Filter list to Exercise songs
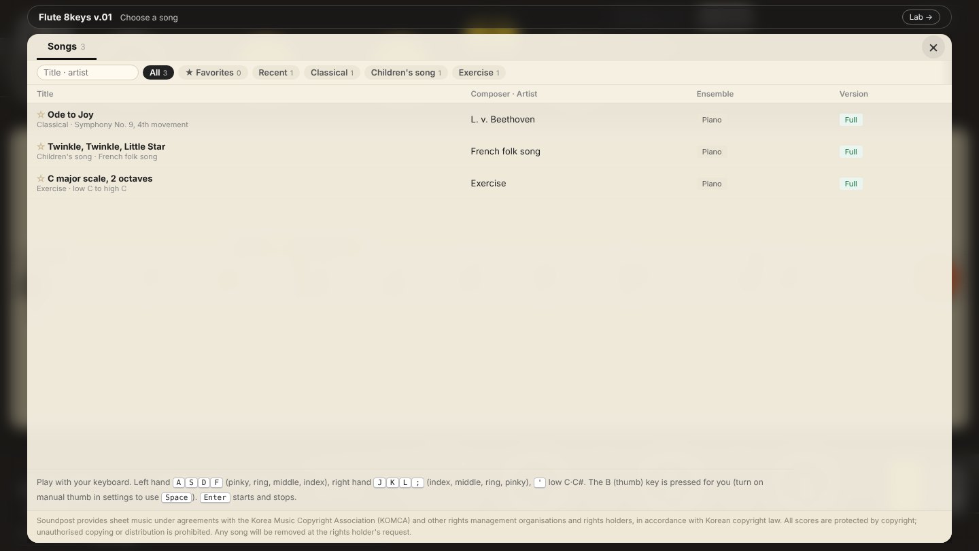979x551 pixels. coord(479,72)
